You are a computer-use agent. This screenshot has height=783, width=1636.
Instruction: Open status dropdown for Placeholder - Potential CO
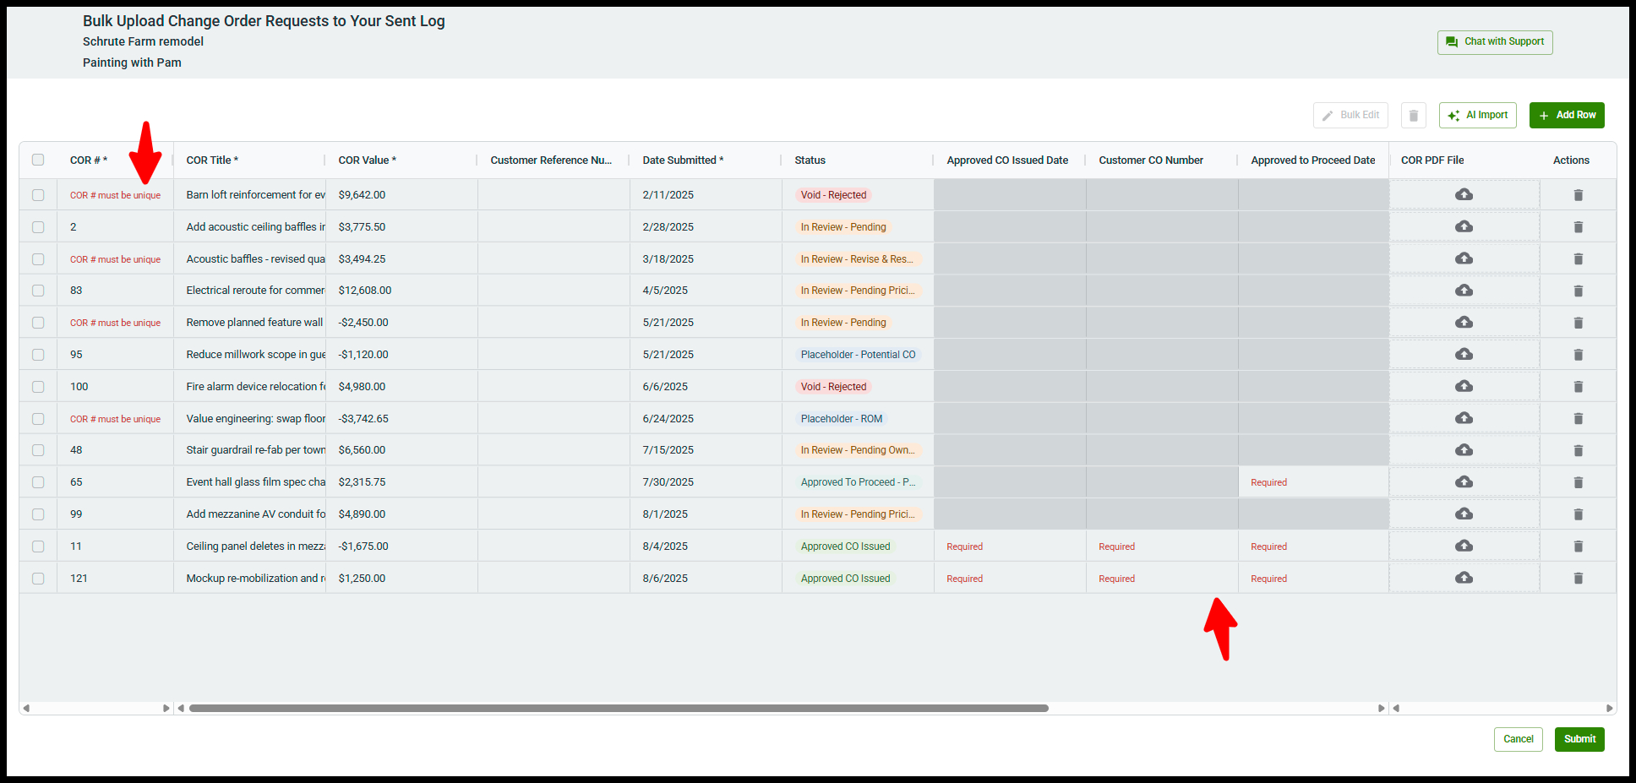[x=857, y=355]
